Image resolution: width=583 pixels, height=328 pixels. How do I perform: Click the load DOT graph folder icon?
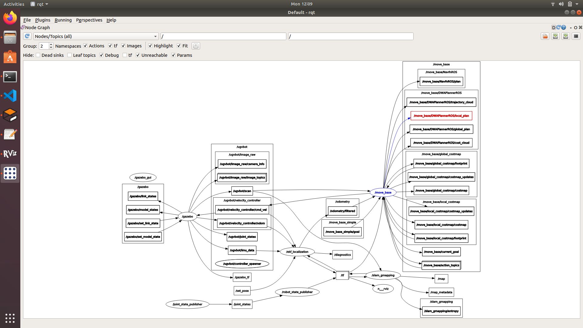[x=545, y=36]
